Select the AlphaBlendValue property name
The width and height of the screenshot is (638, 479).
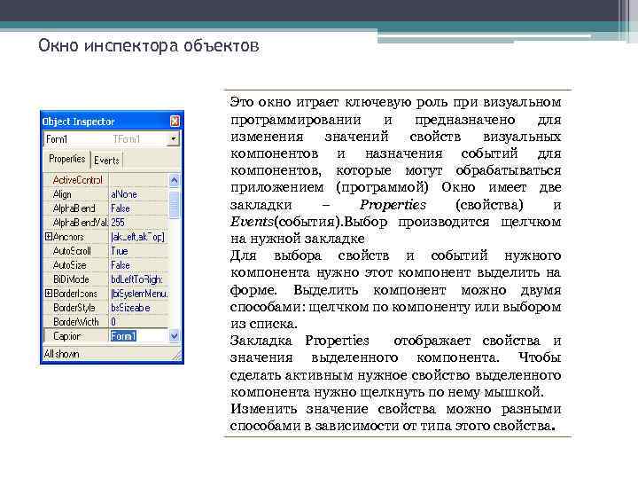pos(80,223)
